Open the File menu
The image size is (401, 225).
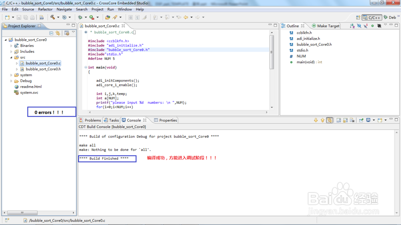[5, 9]
